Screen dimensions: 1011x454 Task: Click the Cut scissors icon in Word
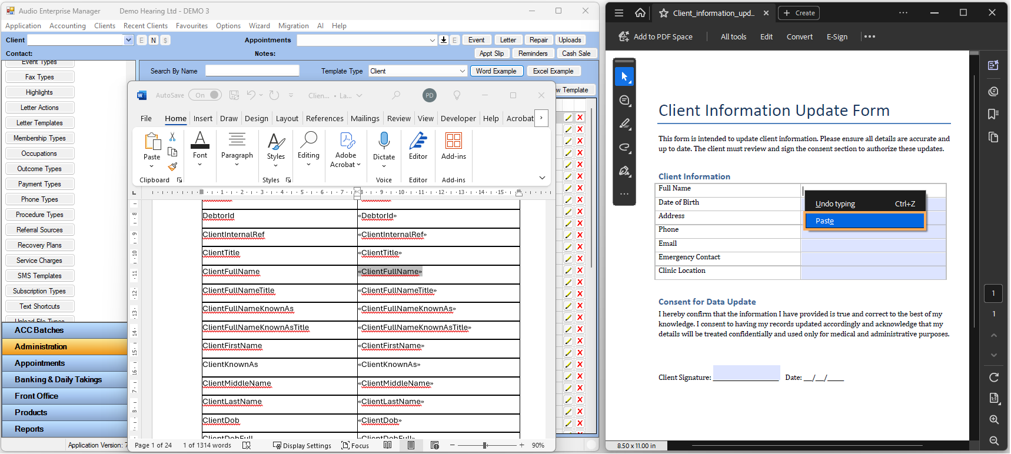click(172, 137)
